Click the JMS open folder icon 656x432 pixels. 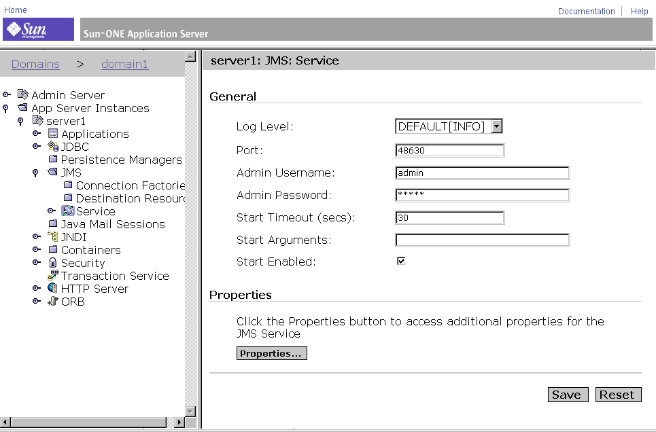[x=53, y=172]
